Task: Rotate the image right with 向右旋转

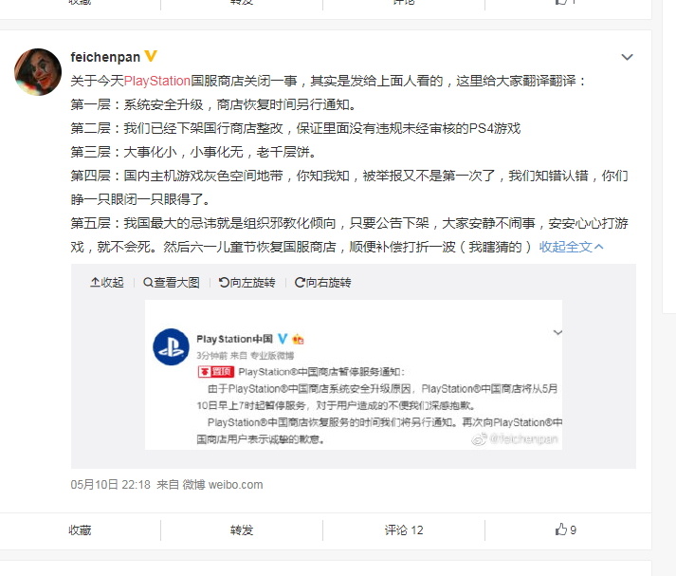Action: click(322, 283)
